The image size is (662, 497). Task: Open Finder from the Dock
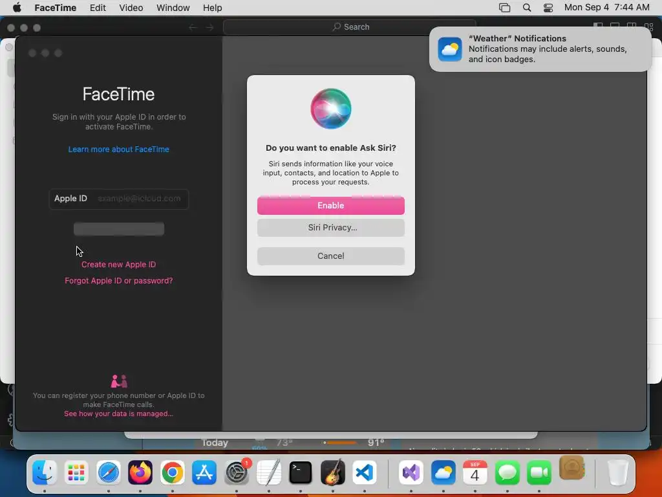pyautogui.click(x=45, y=472)
